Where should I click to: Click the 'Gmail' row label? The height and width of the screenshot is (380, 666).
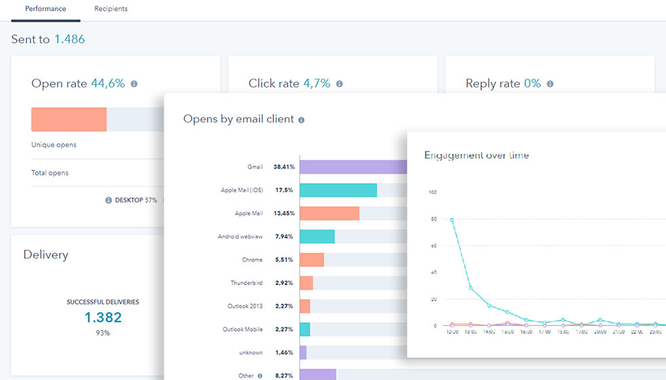coord(255,167)
